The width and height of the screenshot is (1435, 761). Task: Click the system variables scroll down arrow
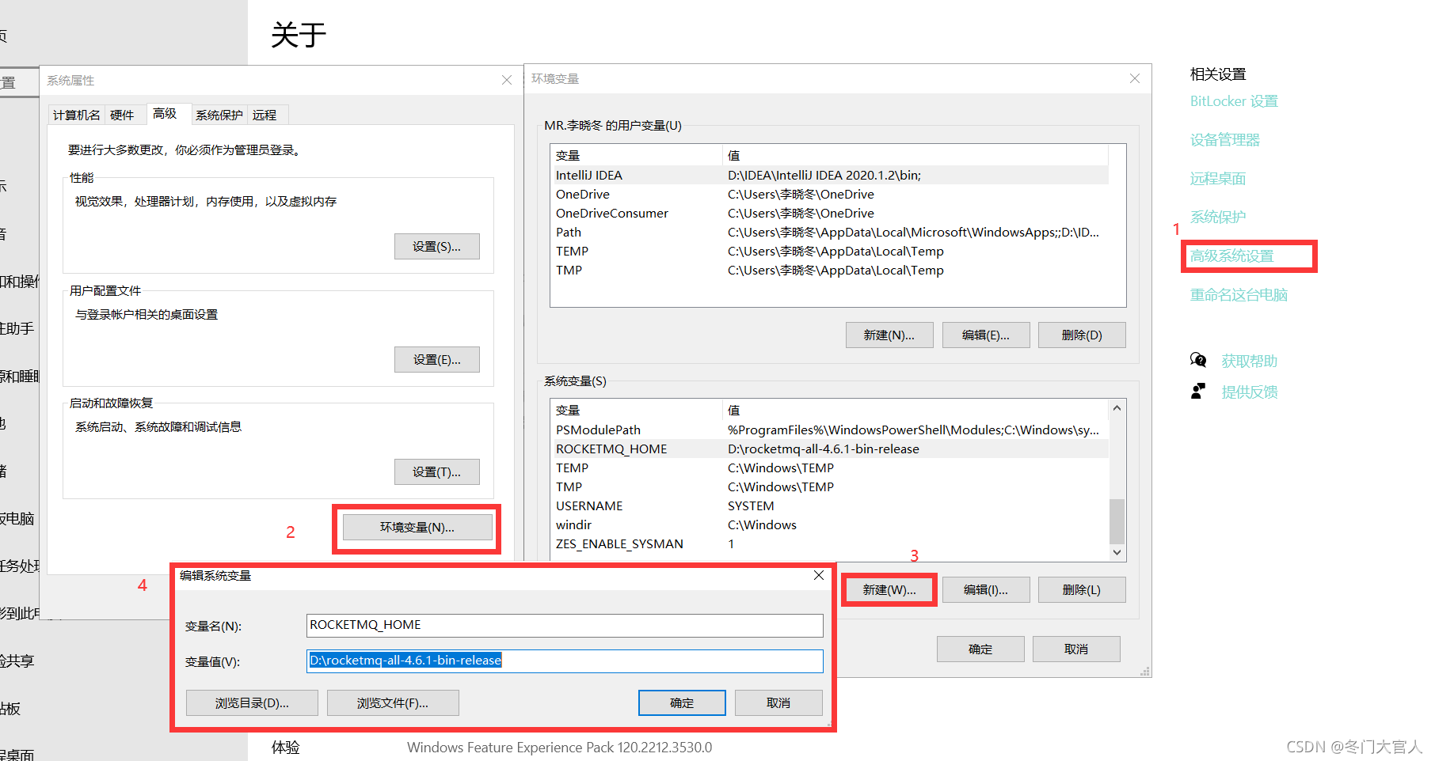click(1117, 552)
